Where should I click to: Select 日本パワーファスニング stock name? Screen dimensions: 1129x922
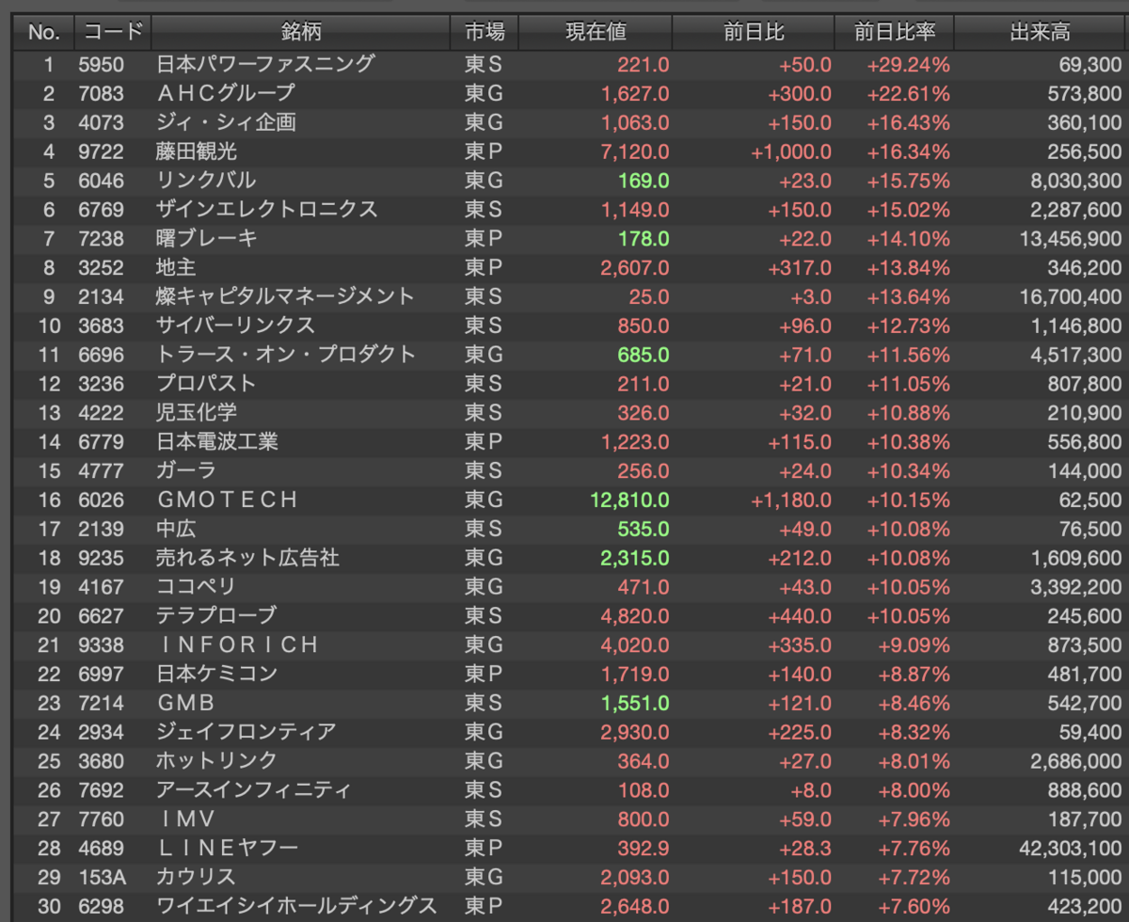(265, 64)
